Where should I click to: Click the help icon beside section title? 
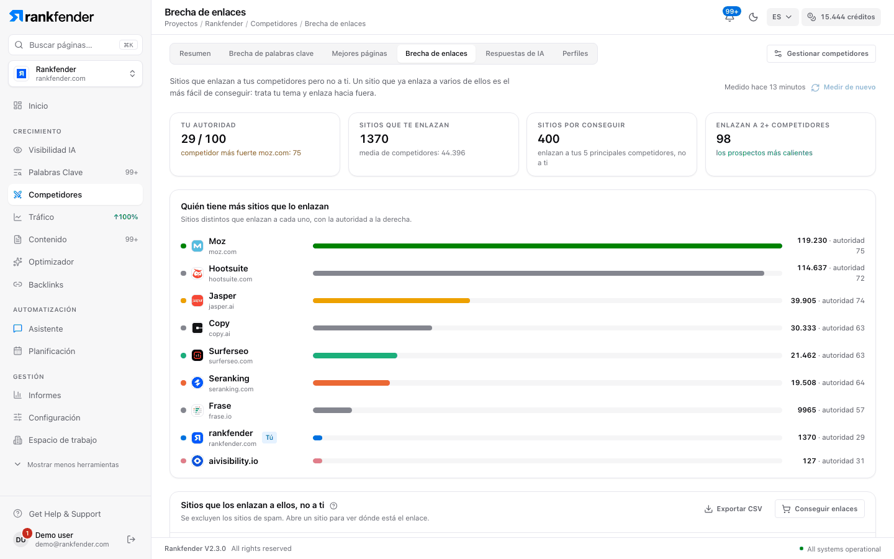333,506
